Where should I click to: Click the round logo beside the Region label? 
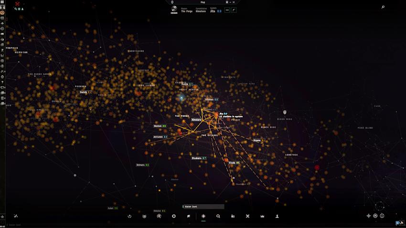pos(174,9)
